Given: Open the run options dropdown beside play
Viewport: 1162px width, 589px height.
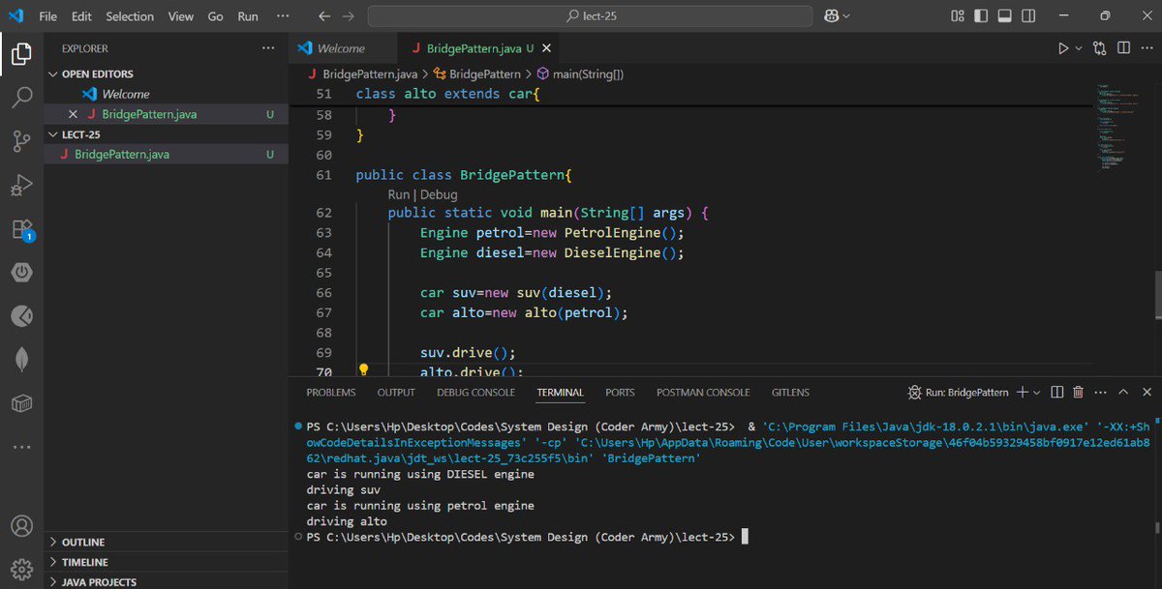Looking at the screenshot, I should click(x=1079, y=47).
